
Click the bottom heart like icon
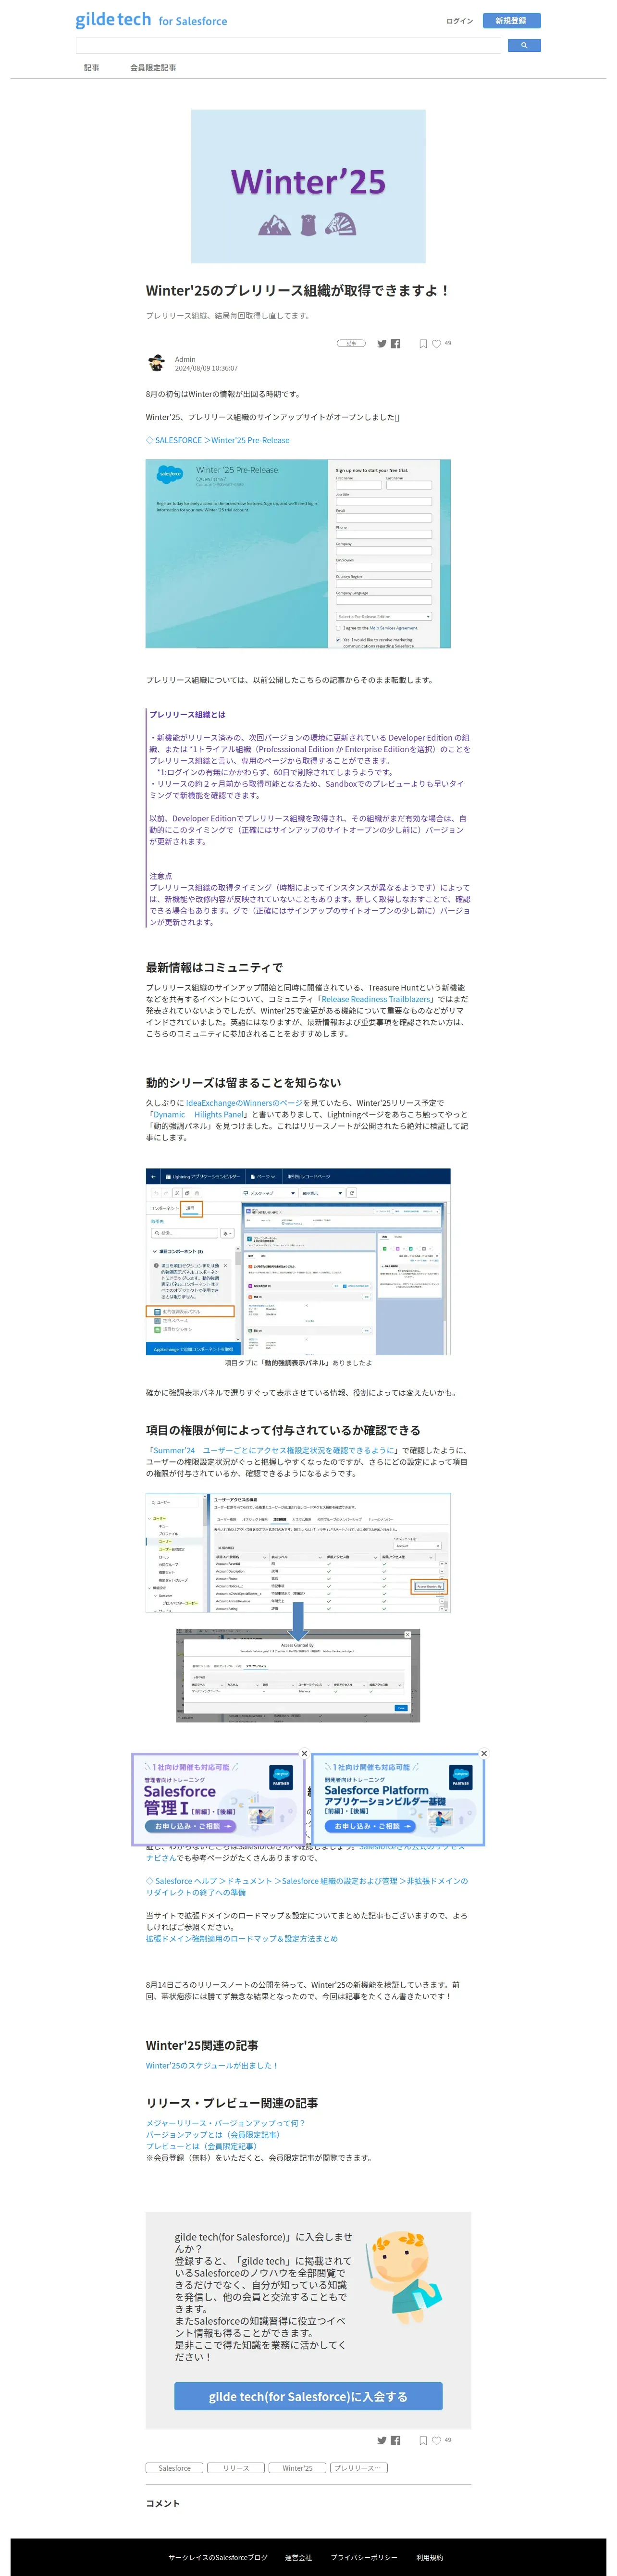[437, 2440]
